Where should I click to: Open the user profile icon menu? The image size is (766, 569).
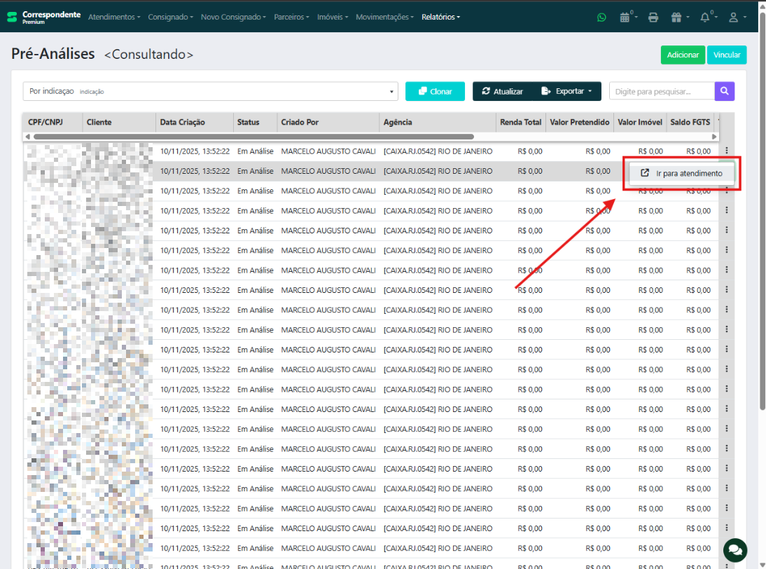[734, 18]
